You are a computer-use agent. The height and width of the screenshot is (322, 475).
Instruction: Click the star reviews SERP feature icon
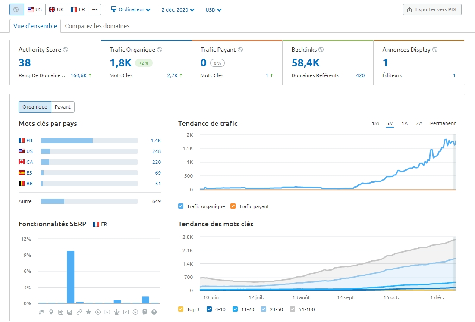coord(88,312)
